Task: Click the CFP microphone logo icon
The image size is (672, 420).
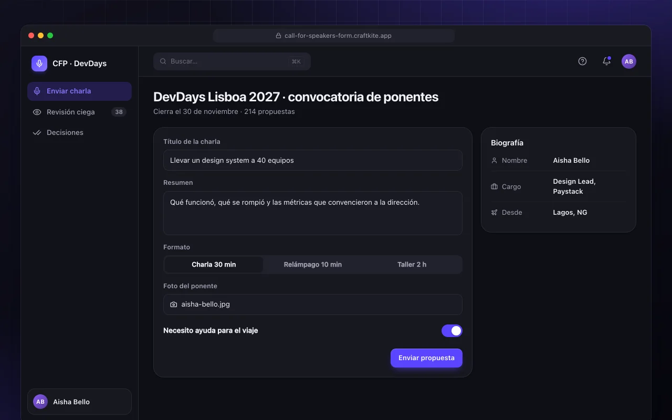Action: coord(39,64)
